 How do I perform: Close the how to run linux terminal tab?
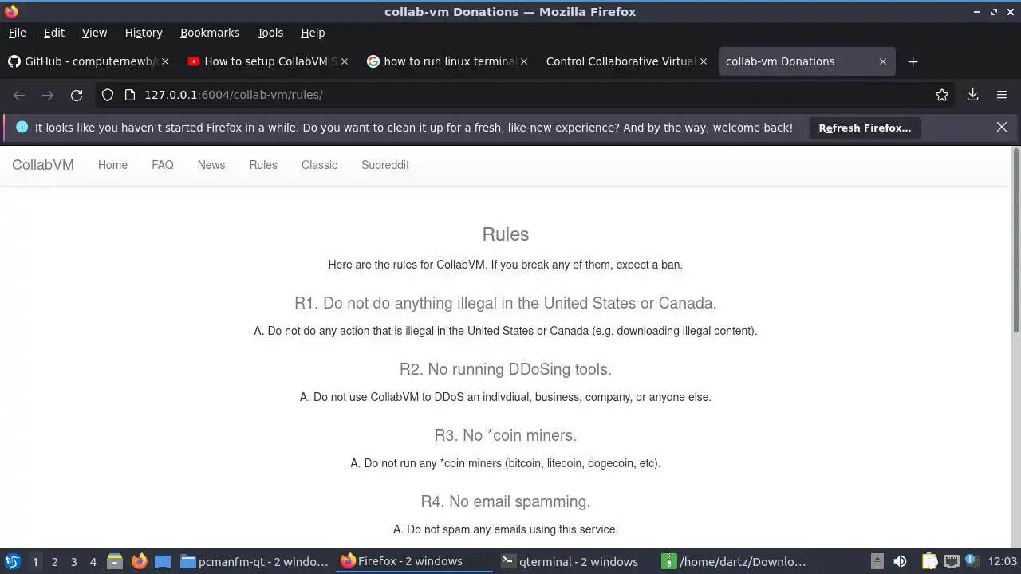pos(524,61)
